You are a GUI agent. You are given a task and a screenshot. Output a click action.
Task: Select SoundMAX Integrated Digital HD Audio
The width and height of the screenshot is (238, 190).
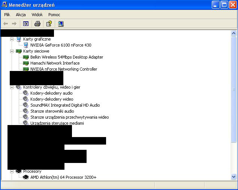(65, 105)
